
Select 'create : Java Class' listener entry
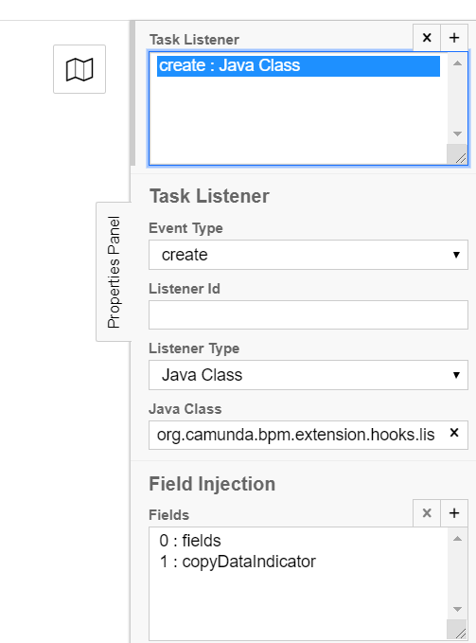tap(298, 65)
